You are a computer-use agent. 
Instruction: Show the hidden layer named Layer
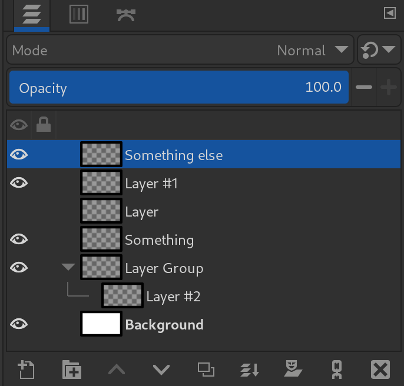[x=19, y=211]
